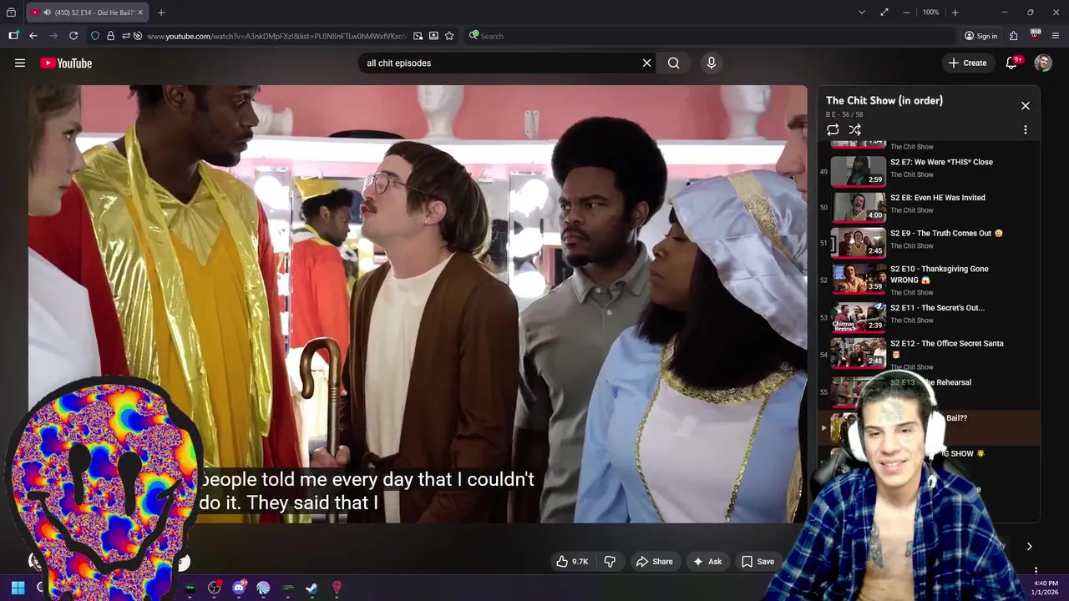The image size is (1069, 601).
Task: Click the Create button
Action: pos(968,63)
